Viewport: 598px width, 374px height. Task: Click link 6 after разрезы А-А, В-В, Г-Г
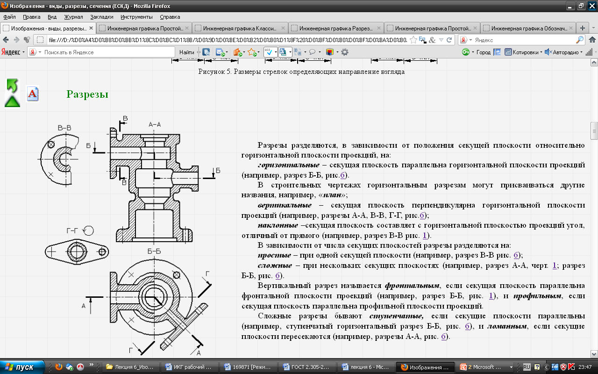[421, 216]
